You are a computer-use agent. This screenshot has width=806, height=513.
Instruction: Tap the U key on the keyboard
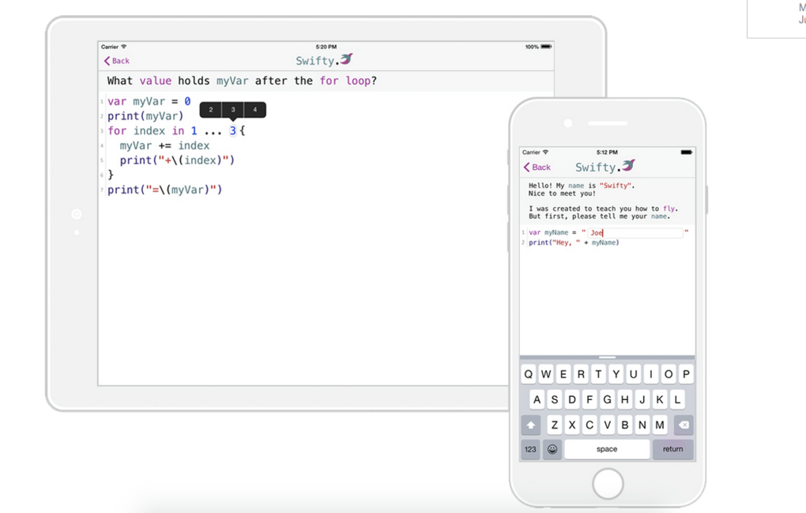[x=633, y=374]
